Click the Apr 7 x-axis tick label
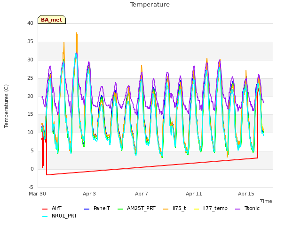This screenshot has width=301, height=225. 142,194
